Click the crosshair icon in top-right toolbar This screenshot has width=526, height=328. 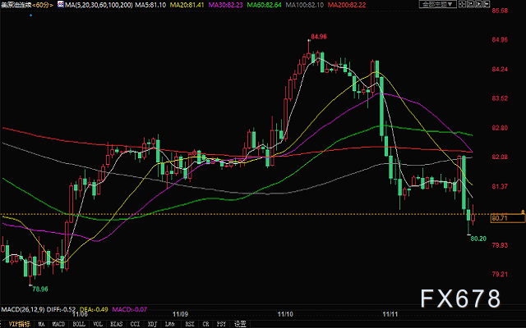pos(462,4)
